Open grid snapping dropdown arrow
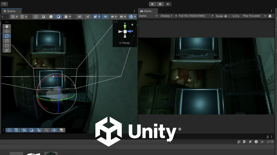The image size is (277, 155). point(17,17)
